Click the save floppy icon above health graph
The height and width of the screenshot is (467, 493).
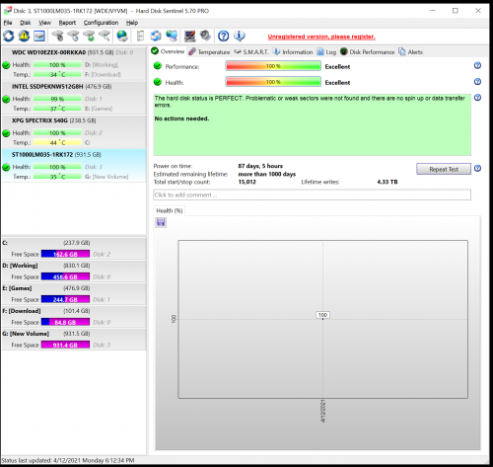click(161, 222)
